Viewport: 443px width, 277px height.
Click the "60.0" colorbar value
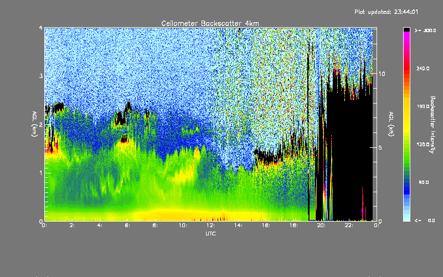pyautogui.click(x=424, y=182)
